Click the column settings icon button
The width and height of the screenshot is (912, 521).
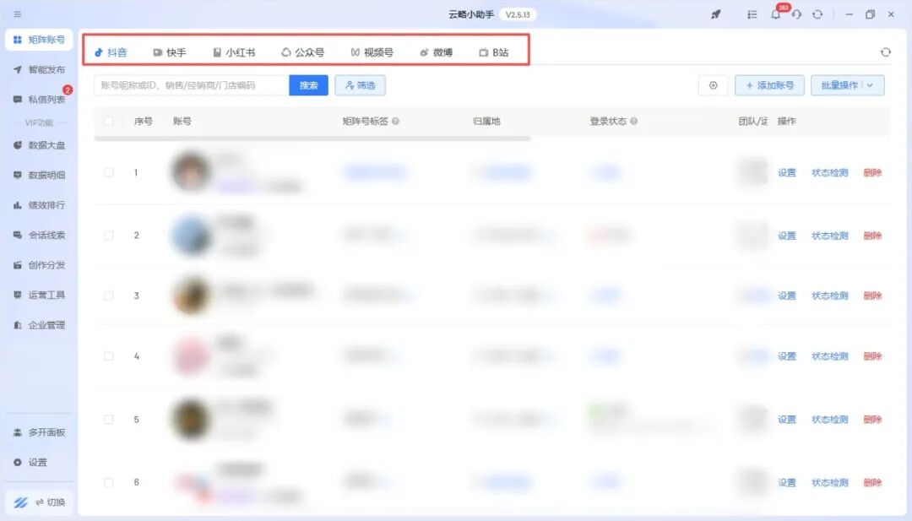click(x=713, y=85)
